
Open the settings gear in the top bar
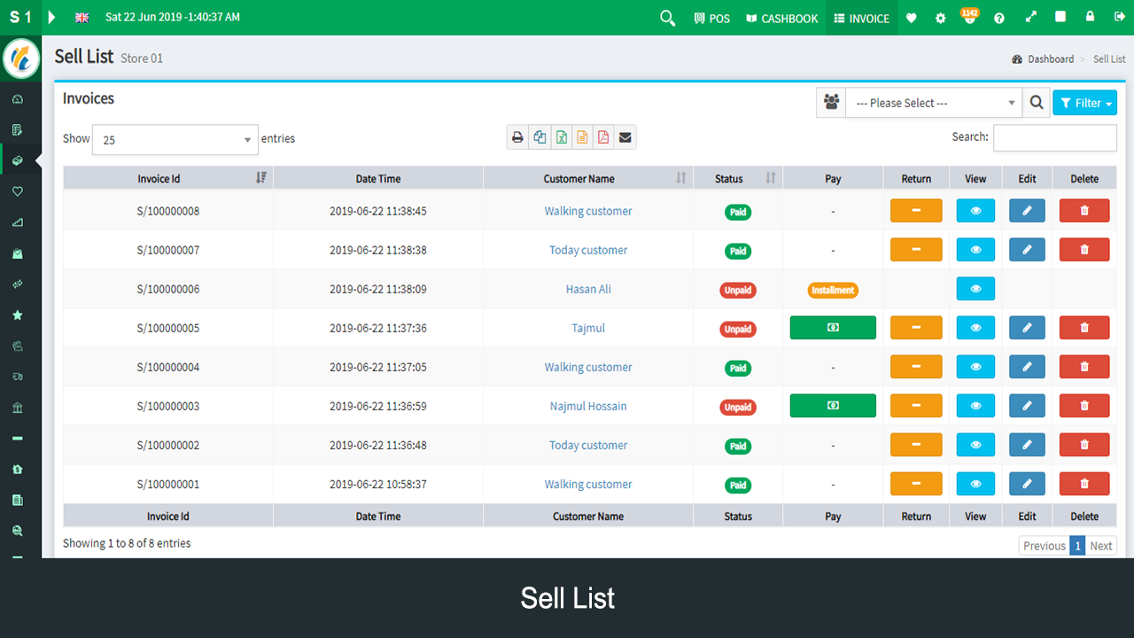pos(941,18)
